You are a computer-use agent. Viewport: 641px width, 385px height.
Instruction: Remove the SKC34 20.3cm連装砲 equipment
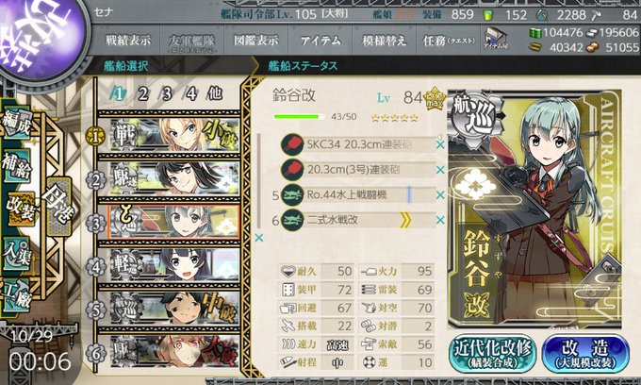pos(440,144)
